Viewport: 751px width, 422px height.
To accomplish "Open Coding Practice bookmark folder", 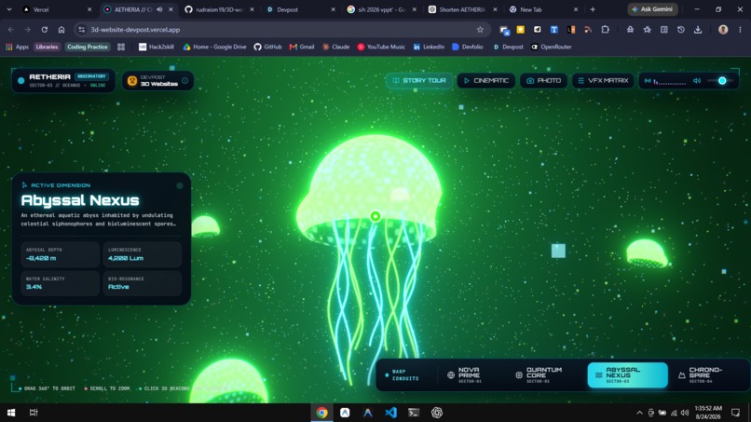I will coord(88,47).
